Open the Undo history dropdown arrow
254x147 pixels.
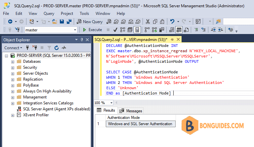point(178,21)
